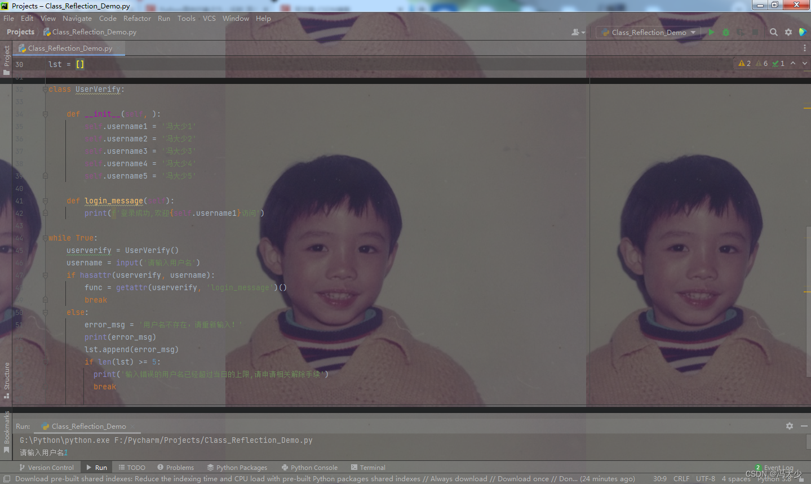811x484 pixels.
Task: Change the 4 spaces indent setting
Action: pos(736,479)
